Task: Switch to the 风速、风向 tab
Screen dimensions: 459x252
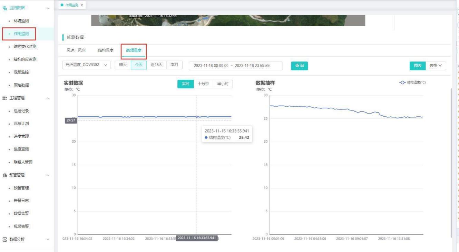Action: (x=76, y=50)
